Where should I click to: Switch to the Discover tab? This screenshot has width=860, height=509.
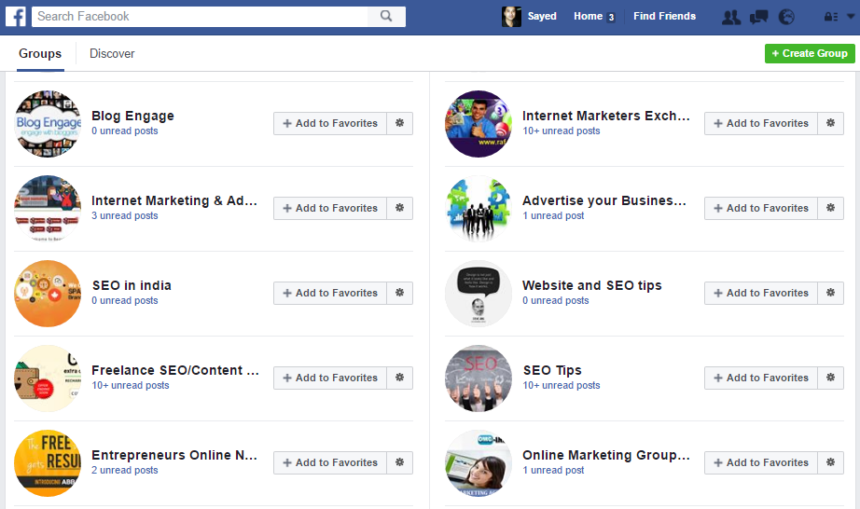(x=112, y=54)
